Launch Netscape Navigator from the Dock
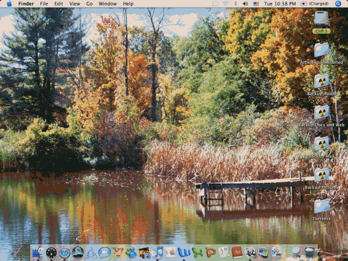This screenshot has height=261, width=348. [78, 252]
